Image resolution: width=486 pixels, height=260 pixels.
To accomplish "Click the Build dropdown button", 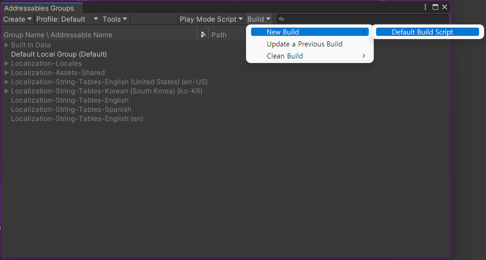I will point(259,19).
